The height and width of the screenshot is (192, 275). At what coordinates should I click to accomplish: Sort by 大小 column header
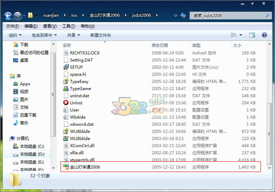tap(237, 45)
